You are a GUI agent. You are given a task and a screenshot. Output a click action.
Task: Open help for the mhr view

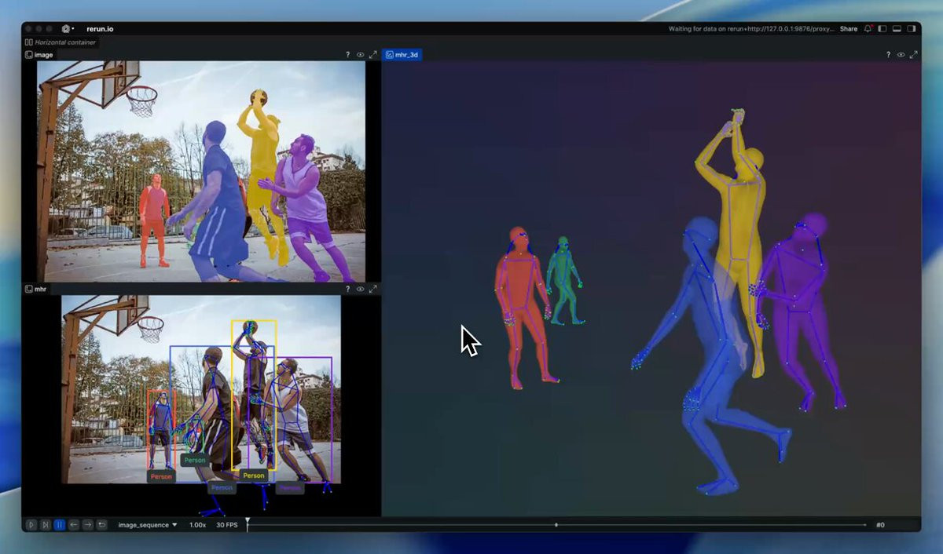pyautogui.click(x=347, y=289)
